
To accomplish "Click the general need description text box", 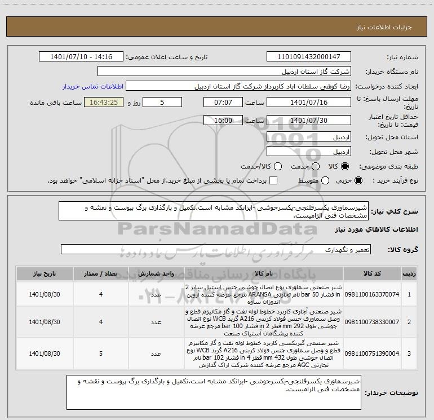I will point(214,211).
